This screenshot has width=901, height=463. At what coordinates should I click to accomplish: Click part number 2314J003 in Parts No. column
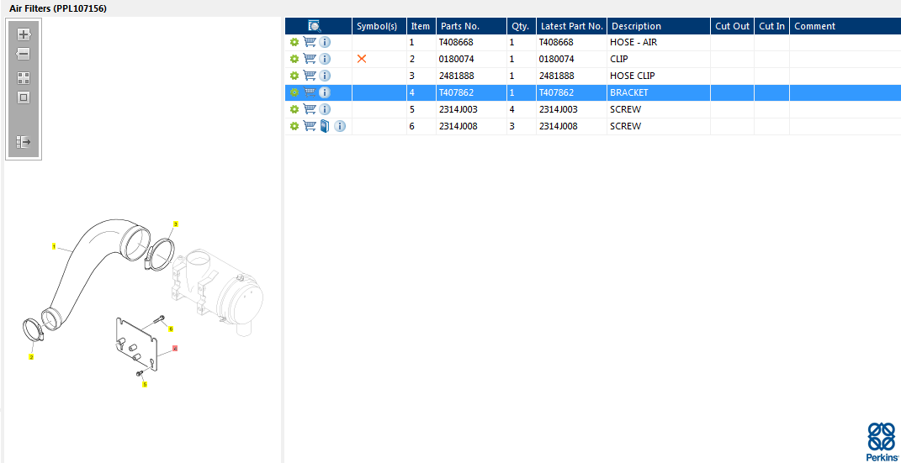pos(458,109)
